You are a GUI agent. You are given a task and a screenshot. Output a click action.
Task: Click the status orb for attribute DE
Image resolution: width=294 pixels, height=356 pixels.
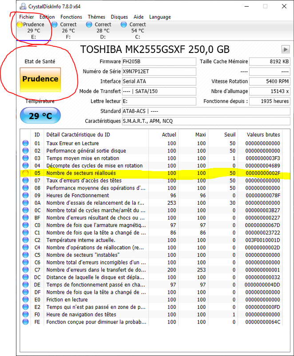(25, 284)
